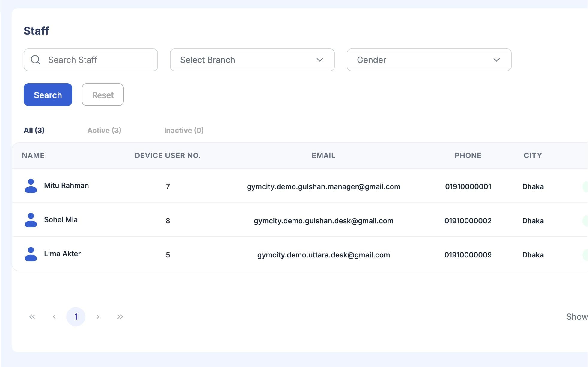588x367 pixels.
Task: Click email gymcity.demo.uttara.desk@gmail.com
Action: coord(324,255)
